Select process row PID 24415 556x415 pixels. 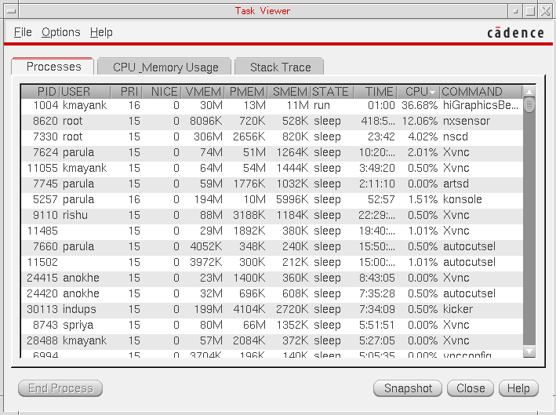click(271, 278)
